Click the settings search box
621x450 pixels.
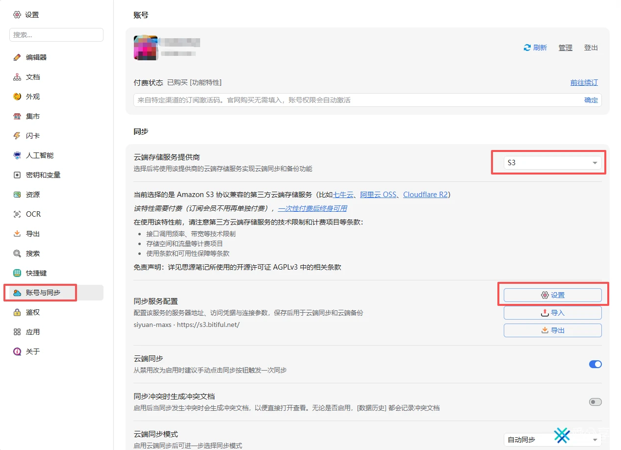tap(56, 35)
